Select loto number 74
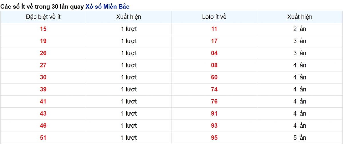This screenshot has width=343, height=144. tap(214, 89)
